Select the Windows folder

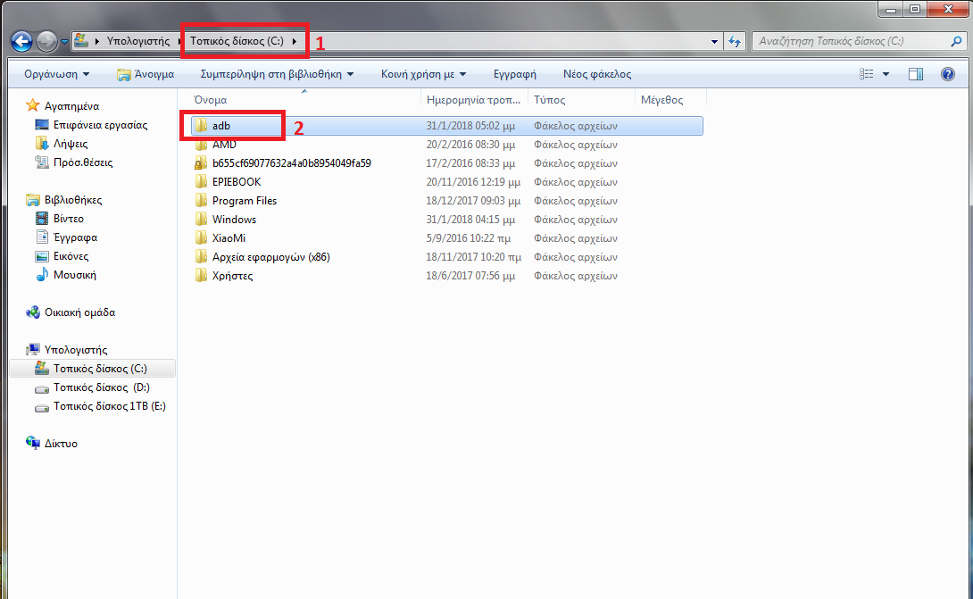click(x=234, y=219)
